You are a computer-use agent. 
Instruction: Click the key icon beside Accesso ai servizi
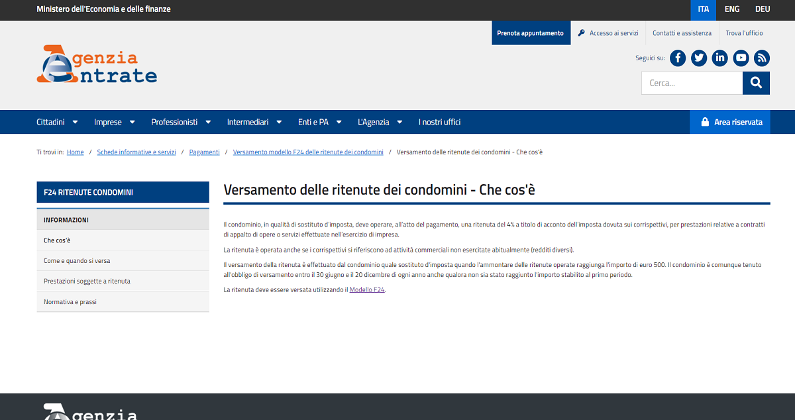581,33
